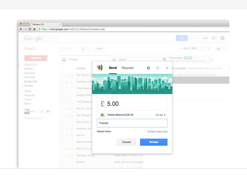This screenshot has height=185, width=247.
Task: Click the +Will profile link
Action: 205,38
